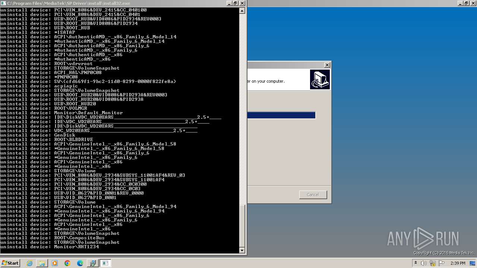Click the line 'uninstall device: Monitor\RHT1234'
The image size is (477, 268).
point(50,247)
